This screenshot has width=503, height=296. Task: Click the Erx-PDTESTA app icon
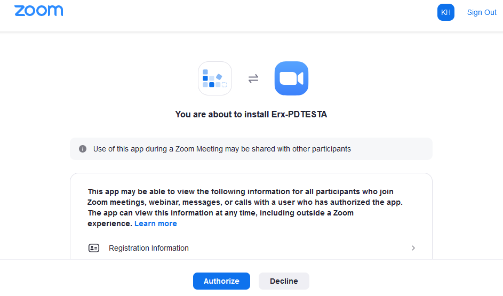tap(215, 78)
